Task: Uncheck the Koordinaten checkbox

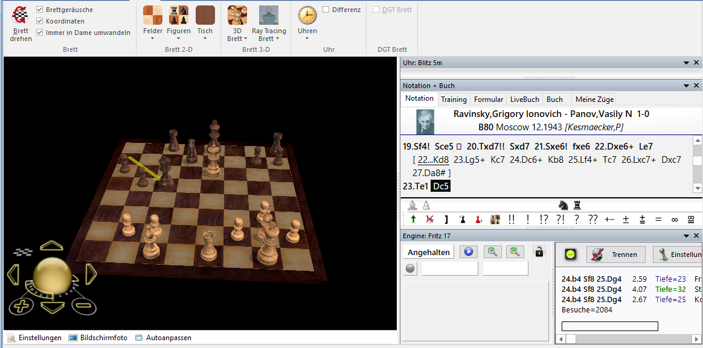Action: (x=40, y=21)
